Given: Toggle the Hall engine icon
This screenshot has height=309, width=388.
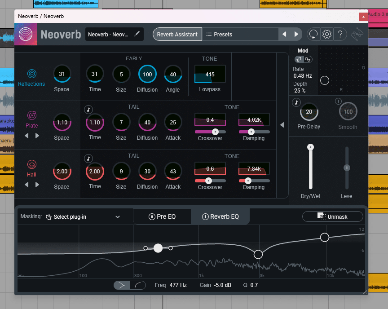Looking at the screenshot, I should coord(32,164).
